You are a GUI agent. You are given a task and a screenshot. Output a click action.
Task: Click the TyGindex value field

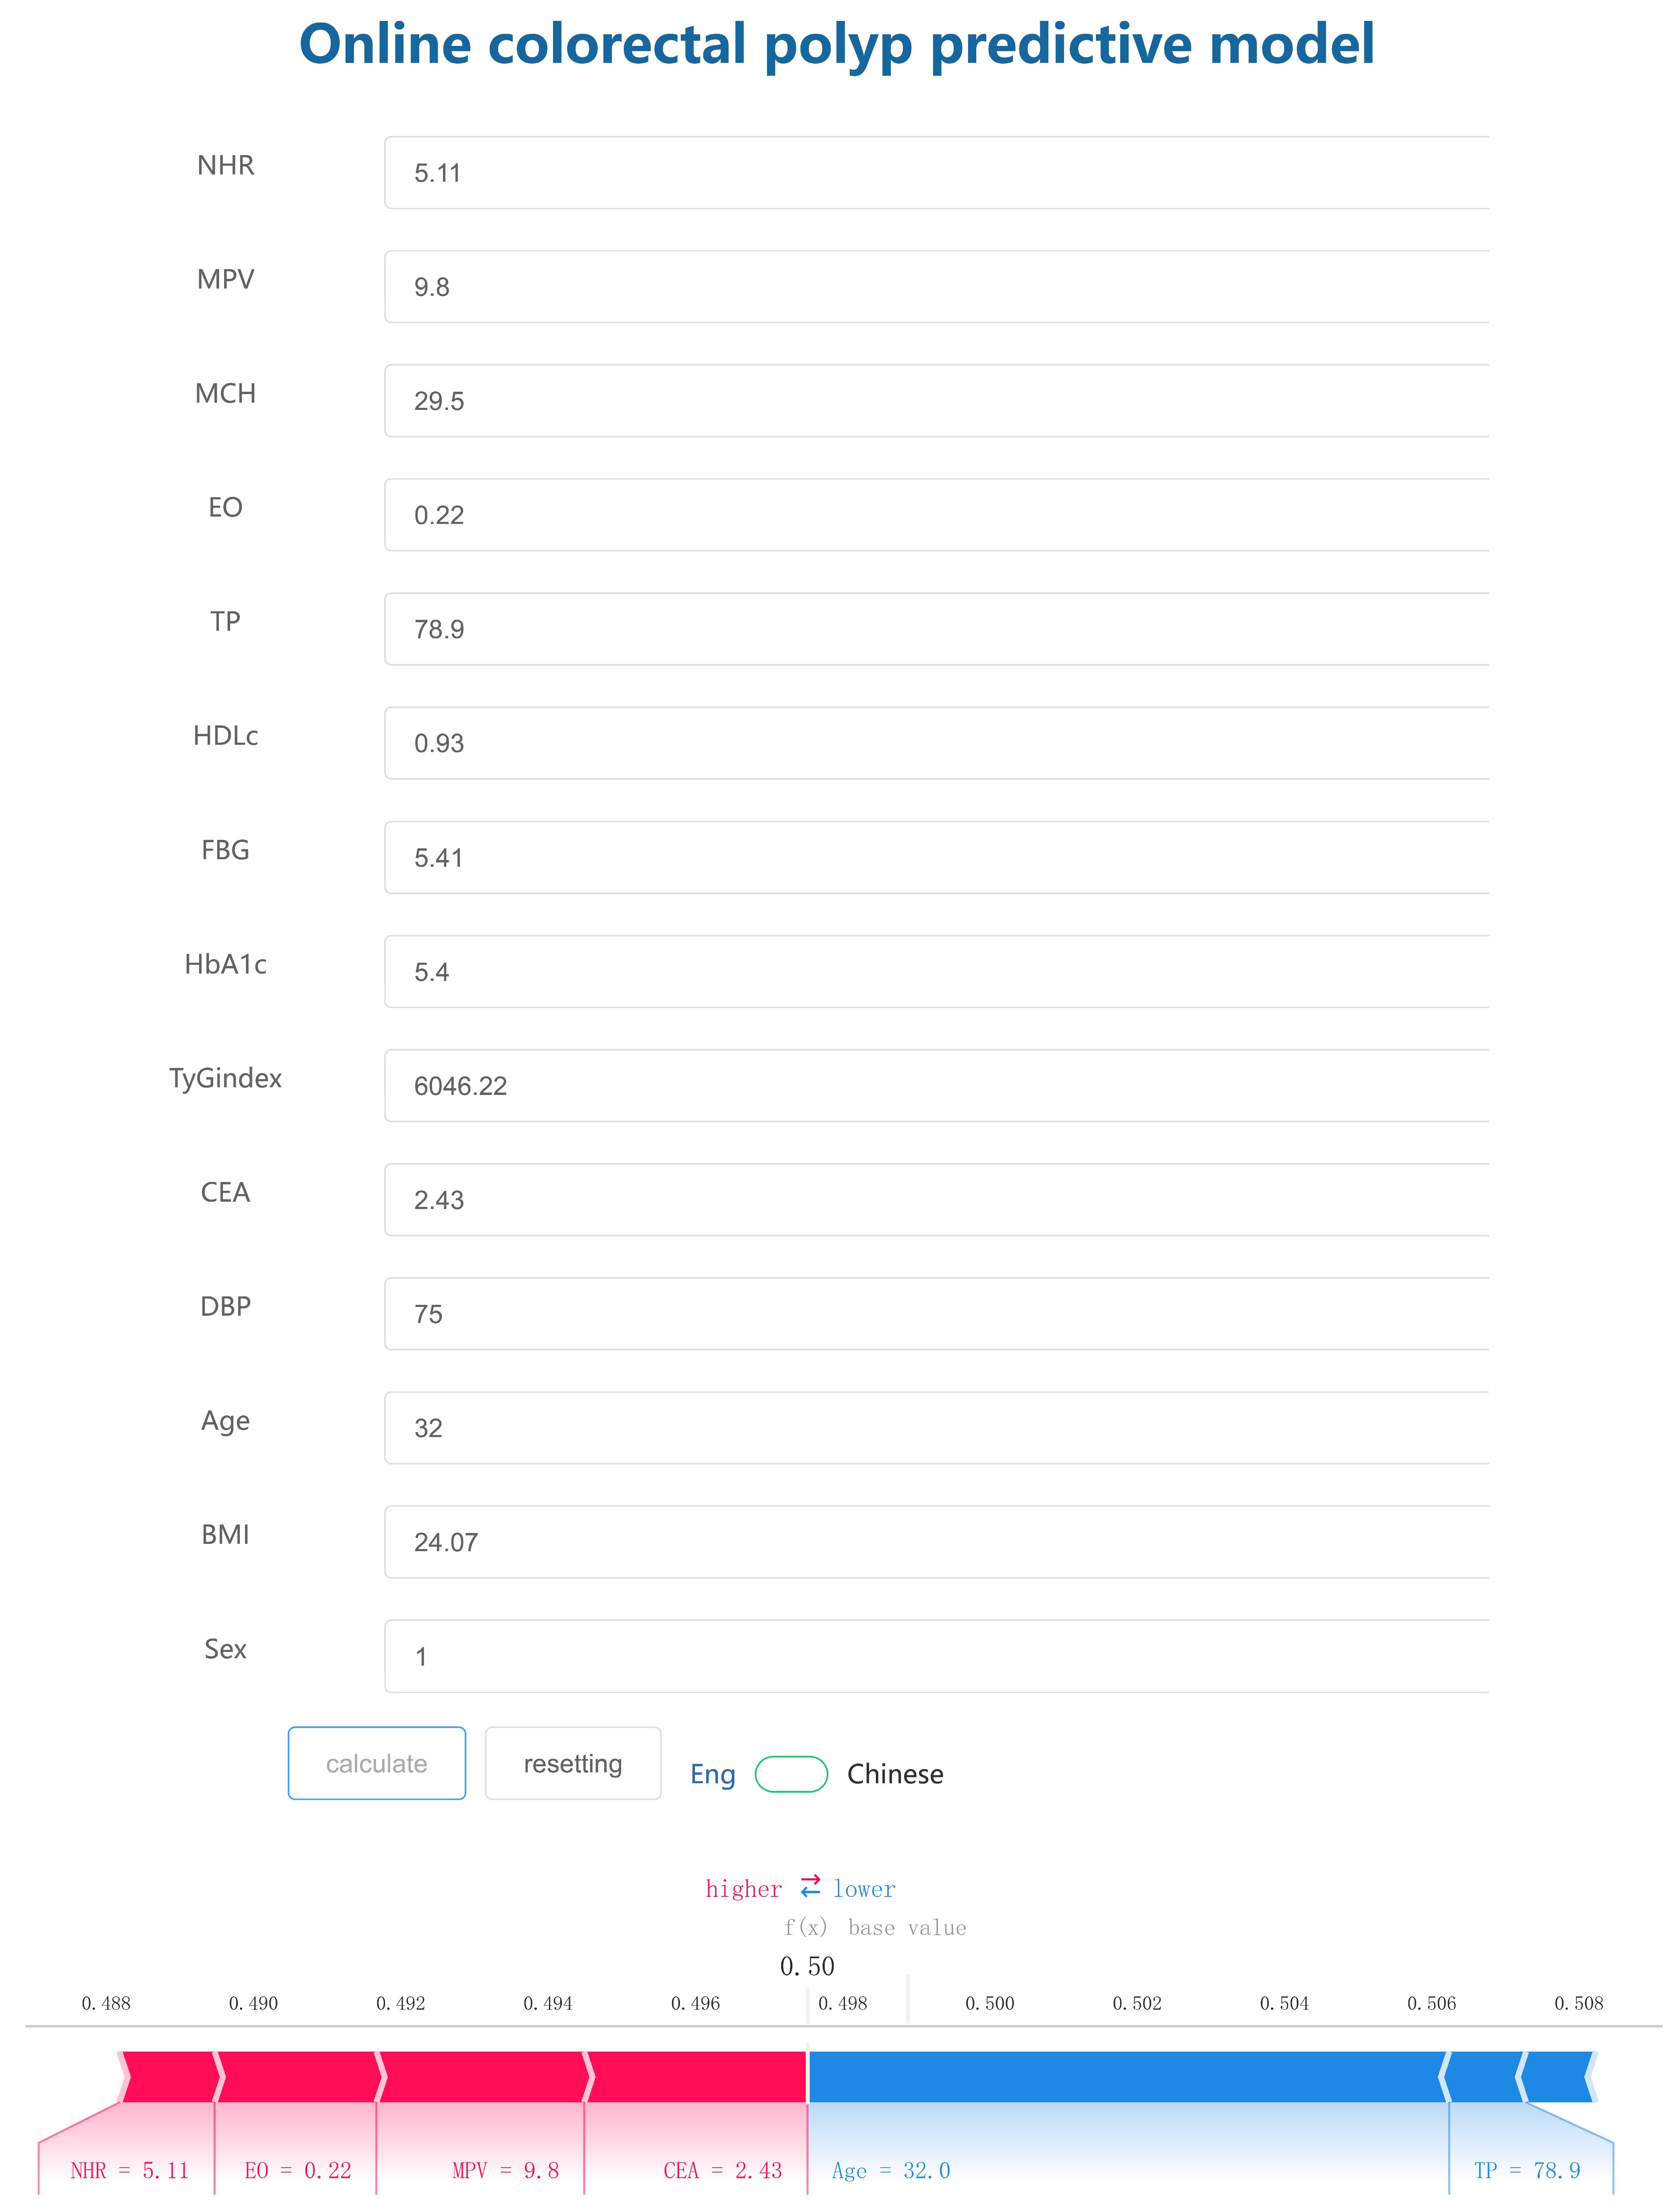tap(936, 1086)
